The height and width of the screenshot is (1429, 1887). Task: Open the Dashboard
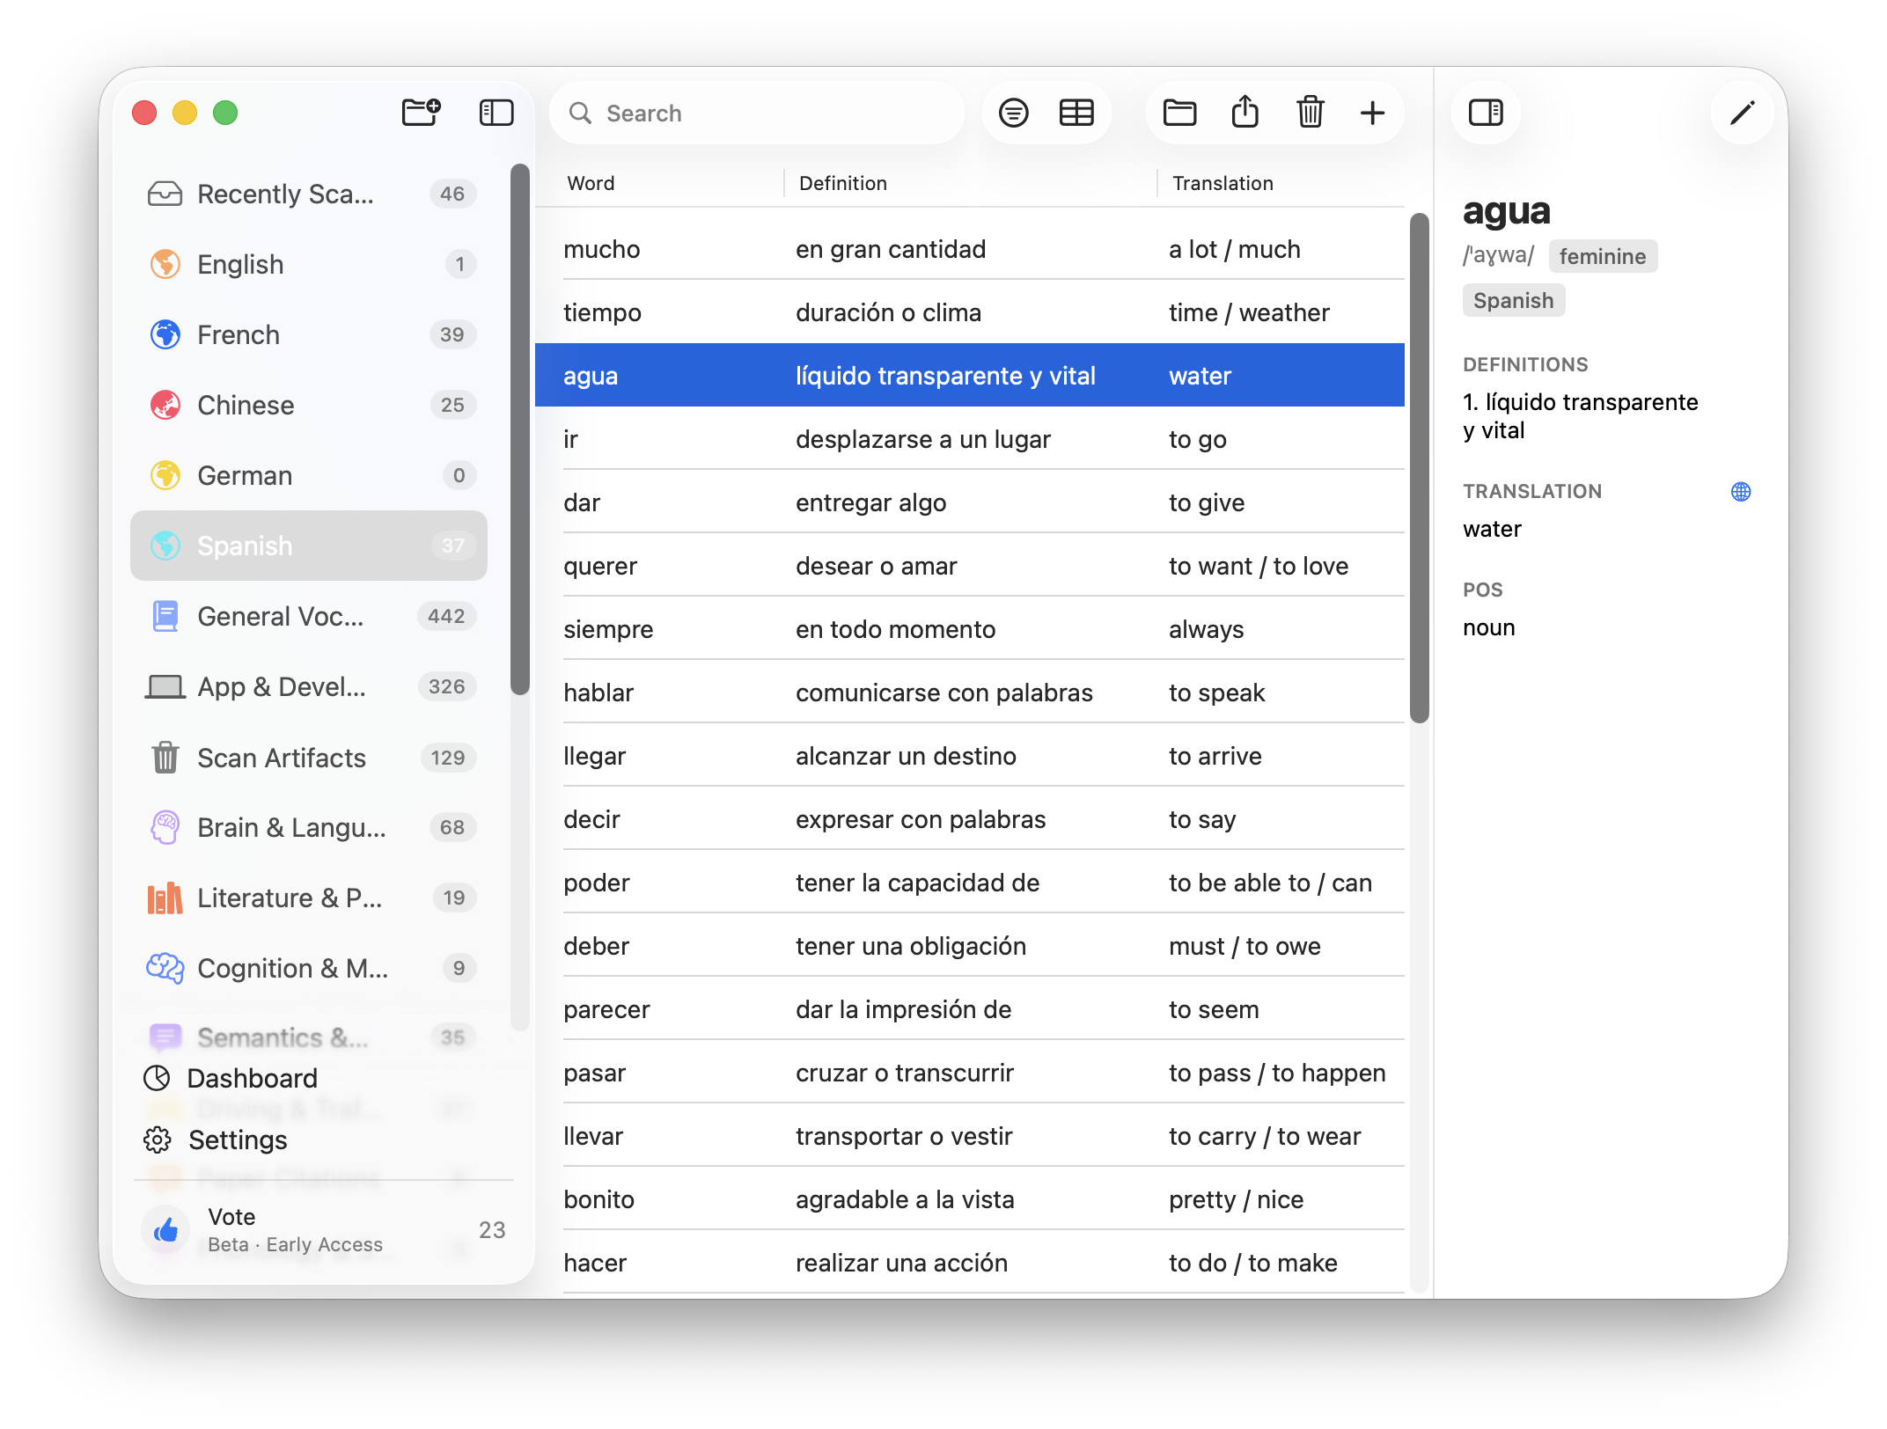coord(231,1078)
